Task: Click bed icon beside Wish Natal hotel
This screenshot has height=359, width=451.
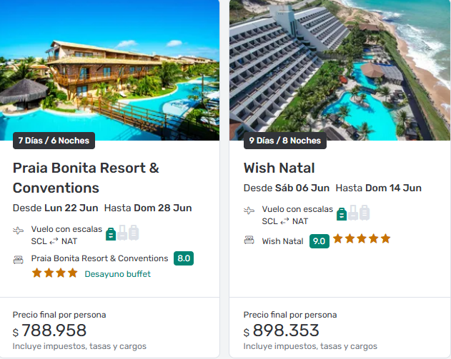Action: click(249, 241)
